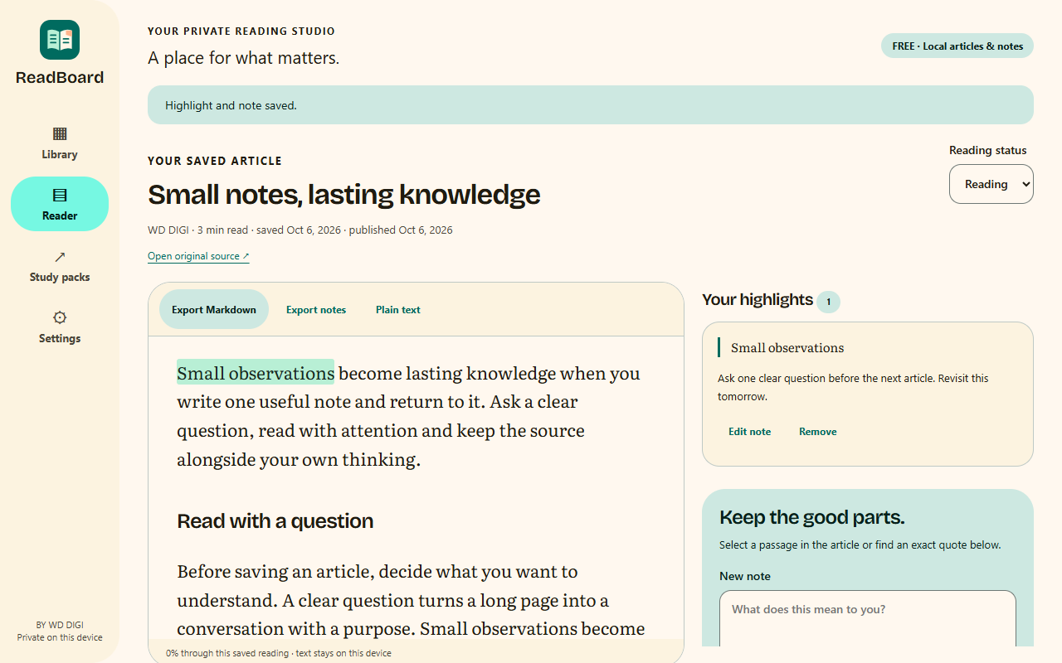Click the ReadBoard book logo icon

pyautogui.click(x=60, y=40)
